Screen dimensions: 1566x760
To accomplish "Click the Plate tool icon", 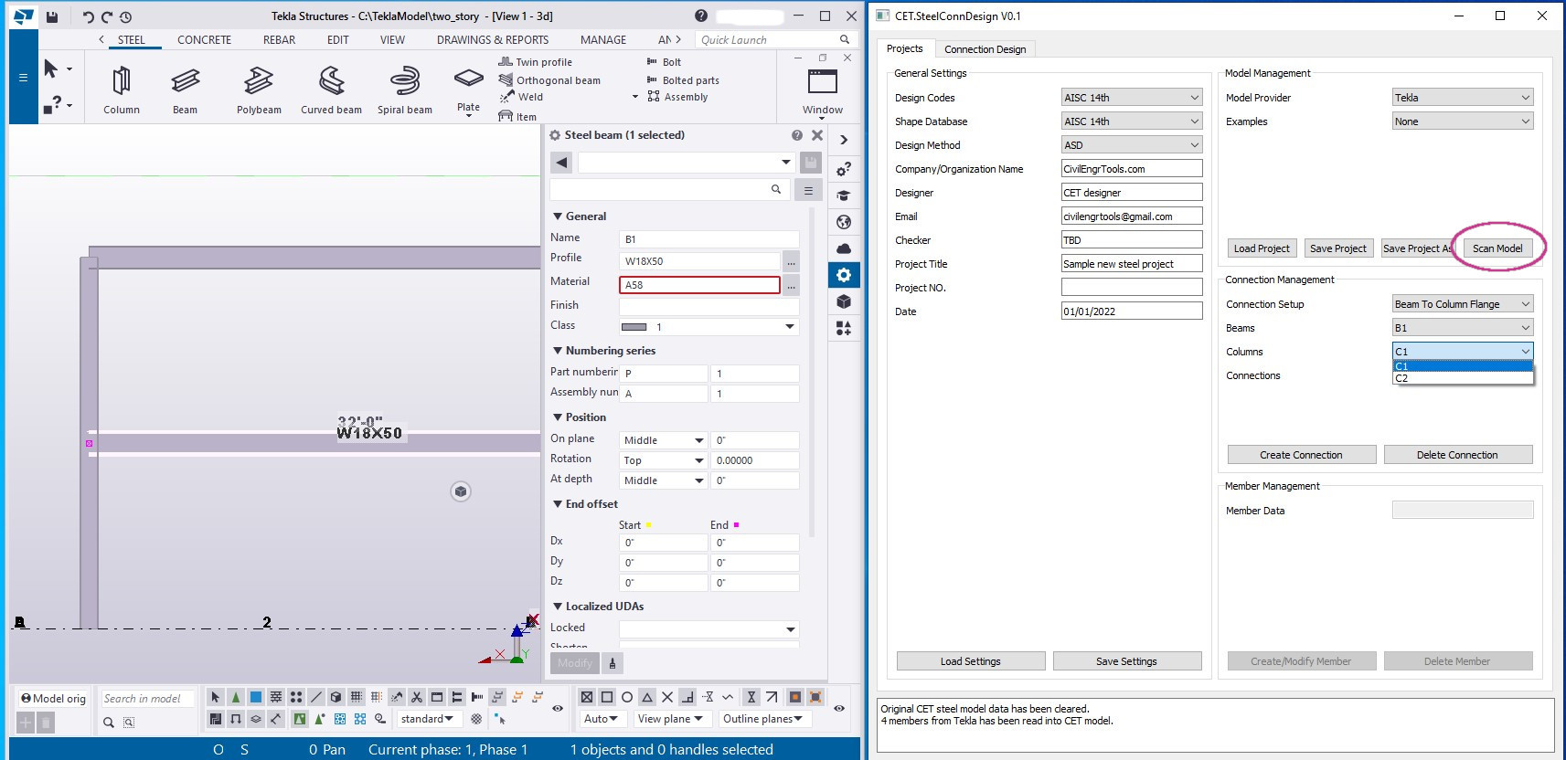I will 468,80.
